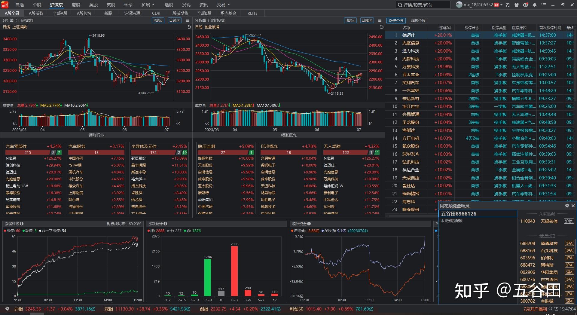Click the status bar magnifier search icon
The width and height of the screenshot is (577, 315).
(551, 309)
